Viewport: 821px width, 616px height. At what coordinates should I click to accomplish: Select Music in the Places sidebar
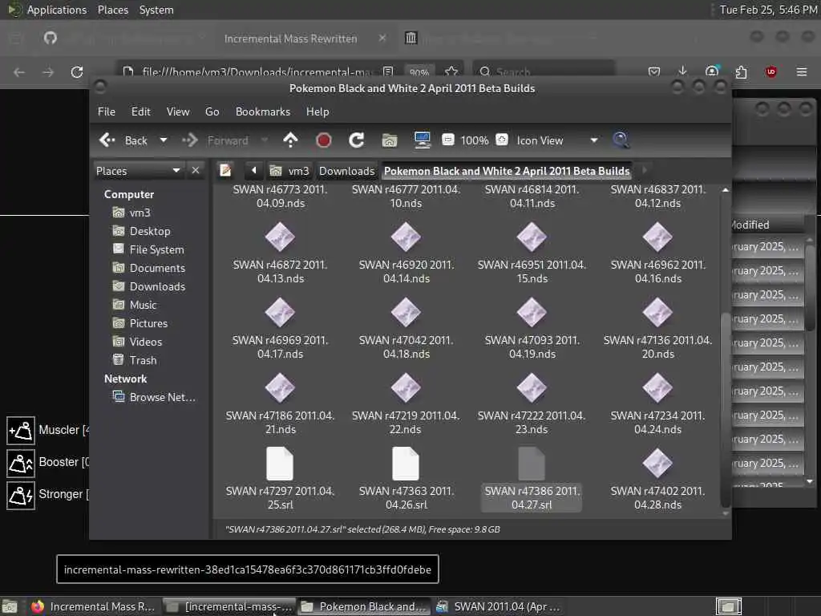(x=143, y=305)
